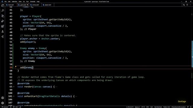Click the Ln/Col cursor position in status bar
The image size is (193, 108).
pyautogui.click(x=130, y=107)
